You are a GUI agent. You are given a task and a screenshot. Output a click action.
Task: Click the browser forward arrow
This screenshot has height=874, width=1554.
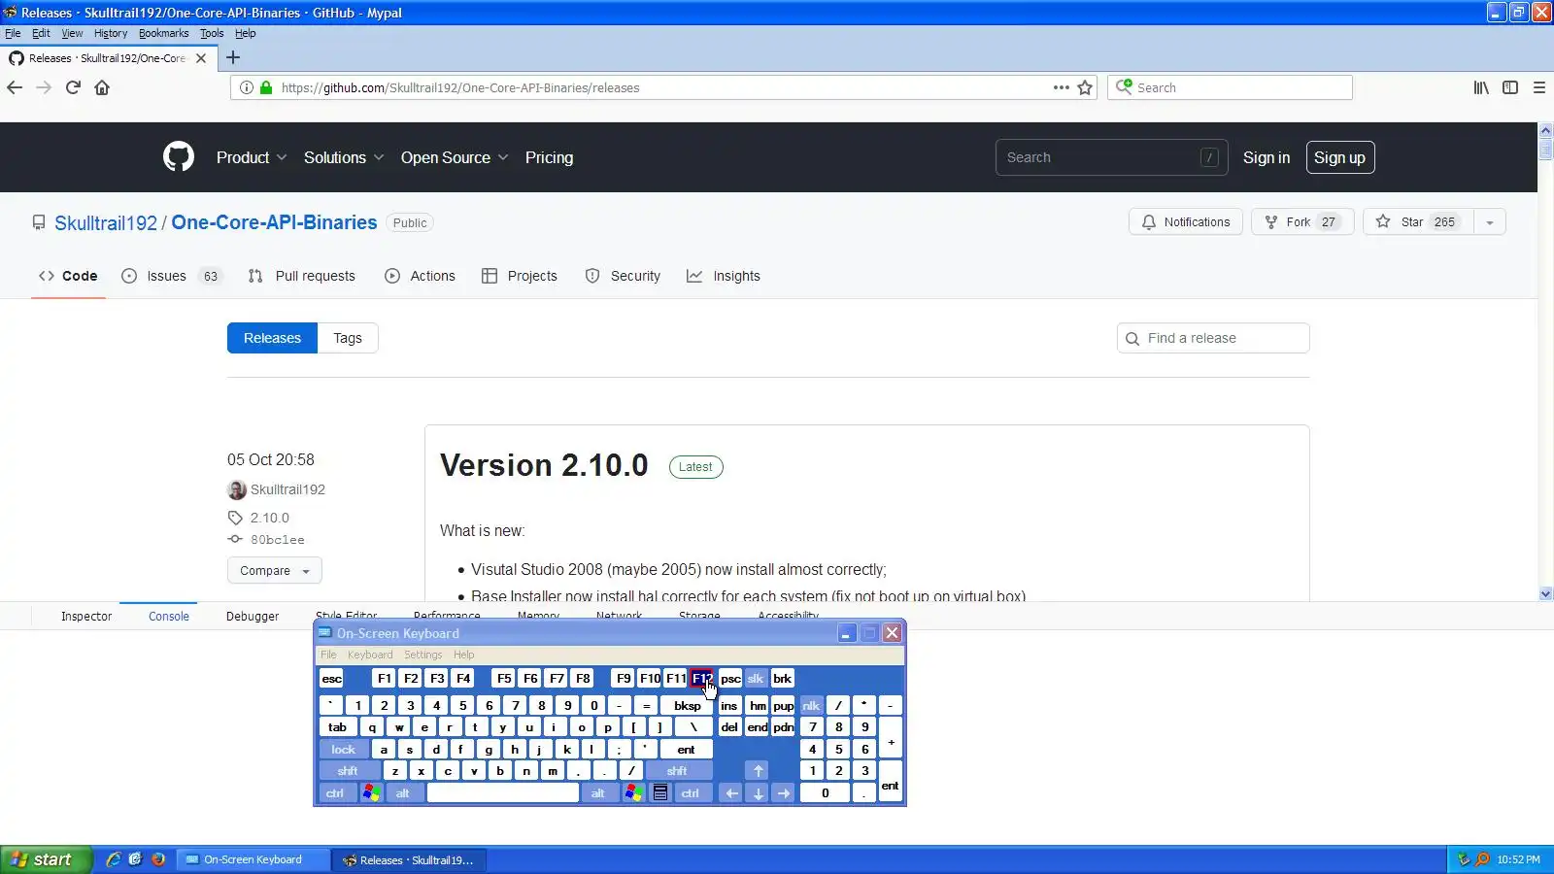pos(44,87)
